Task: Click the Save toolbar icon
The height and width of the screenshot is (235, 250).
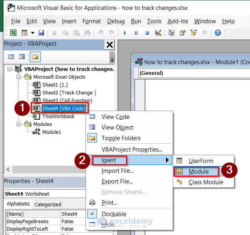Action: coord(41,33)
